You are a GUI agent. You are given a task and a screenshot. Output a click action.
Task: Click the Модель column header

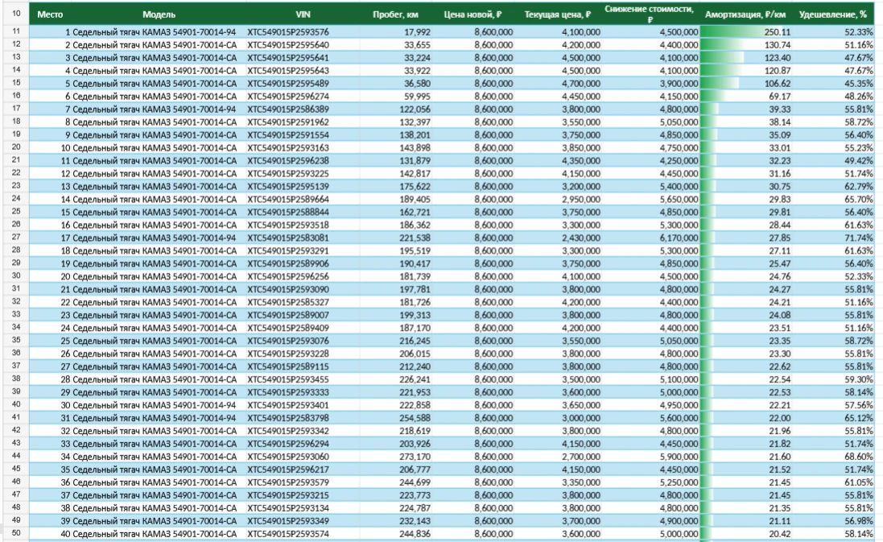coord(159,14)
